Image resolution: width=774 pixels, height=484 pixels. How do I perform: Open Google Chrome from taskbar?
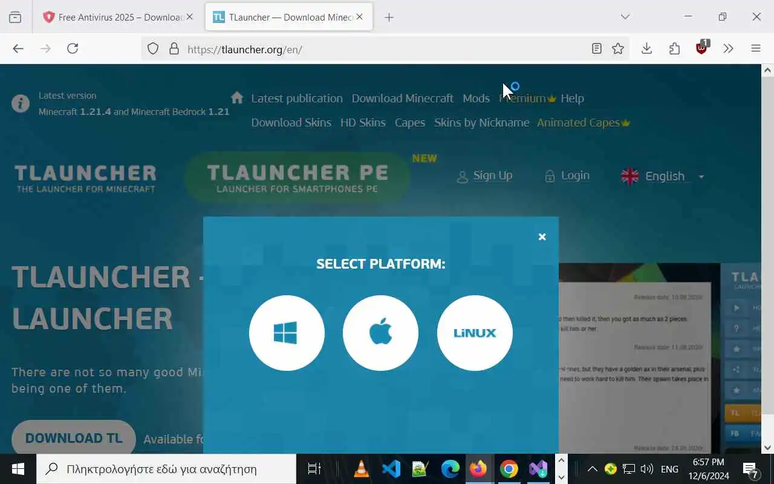tap(509, 469)
